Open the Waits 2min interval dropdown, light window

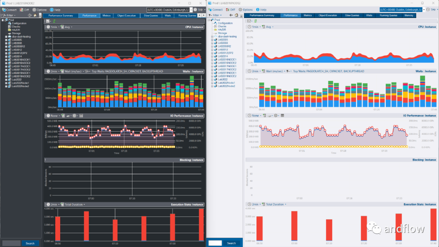[254, 71]
